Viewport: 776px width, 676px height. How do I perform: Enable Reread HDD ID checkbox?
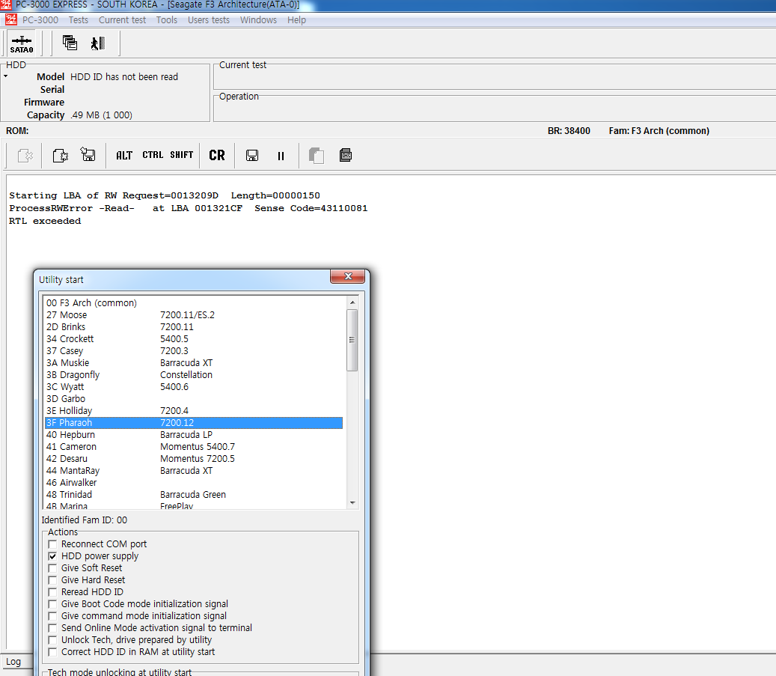pos(52,592)
